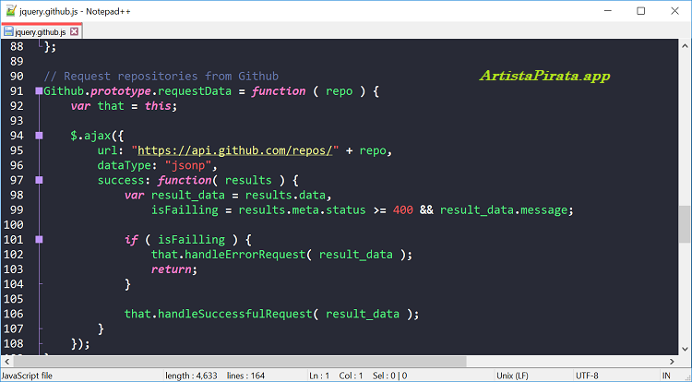Collapse the $.ajax block at line 94
This screenshot has width=692, height=382.
[39, 136]
